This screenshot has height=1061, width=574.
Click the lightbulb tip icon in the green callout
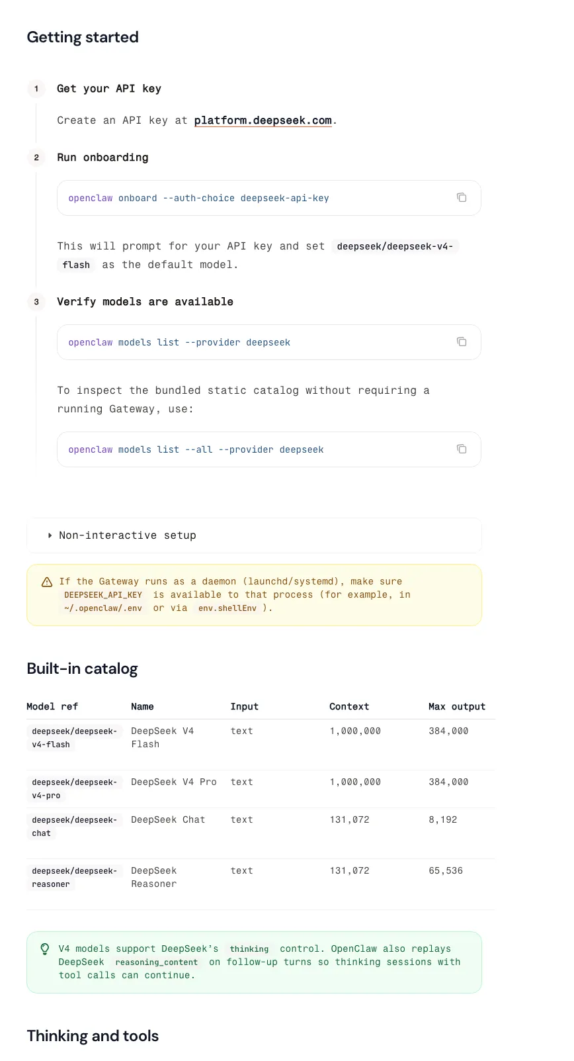45,948
